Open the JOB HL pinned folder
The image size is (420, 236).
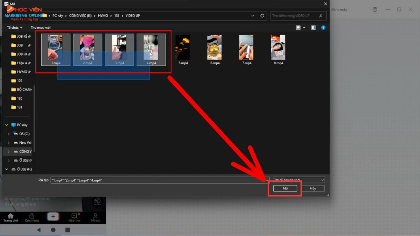(20, 54)
